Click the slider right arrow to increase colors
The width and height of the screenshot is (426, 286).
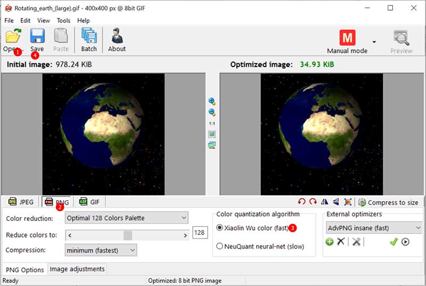(x=185, y=235)
